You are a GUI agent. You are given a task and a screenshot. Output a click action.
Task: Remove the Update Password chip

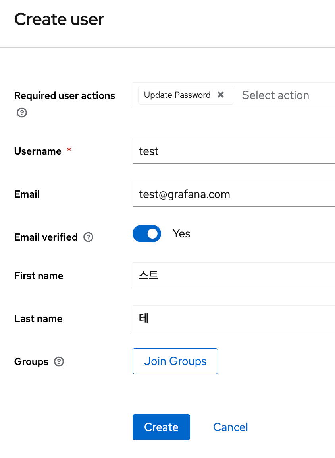click(x=221, y=95)
